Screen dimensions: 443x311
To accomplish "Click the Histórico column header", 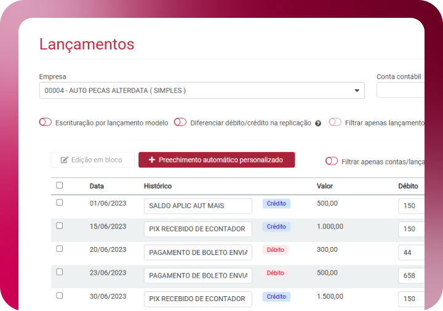I will click(x=158, y=186).
